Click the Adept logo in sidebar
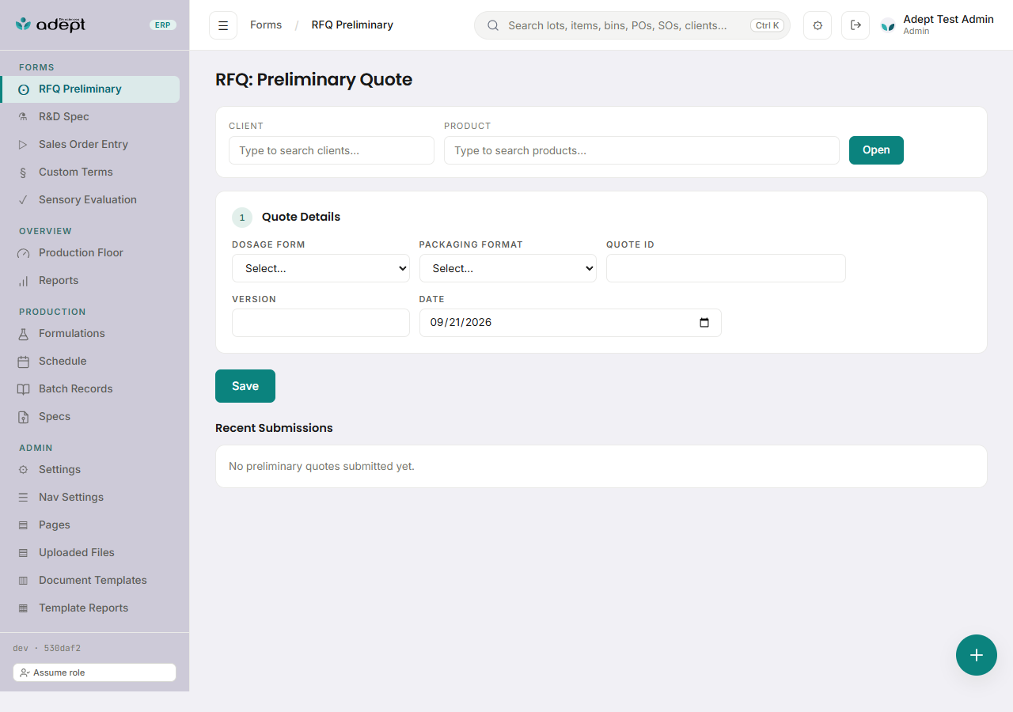 (x=51, y=25)
